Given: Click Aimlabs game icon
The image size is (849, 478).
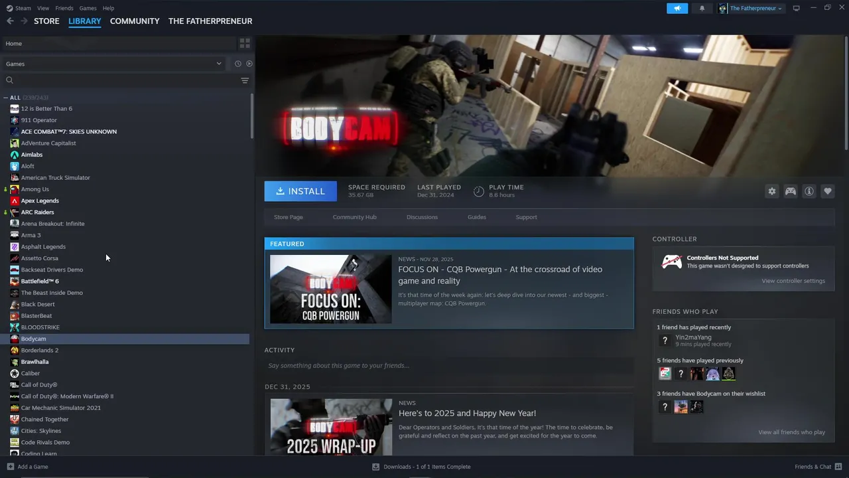Looking at the screenshot, I should (x=15, y=155).
